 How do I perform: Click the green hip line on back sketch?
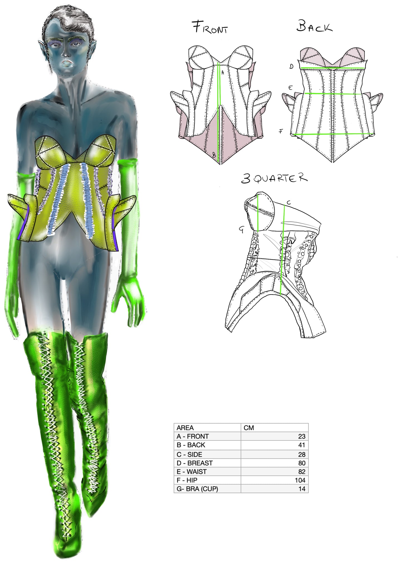pyautogui.click(x=332, y=134)
